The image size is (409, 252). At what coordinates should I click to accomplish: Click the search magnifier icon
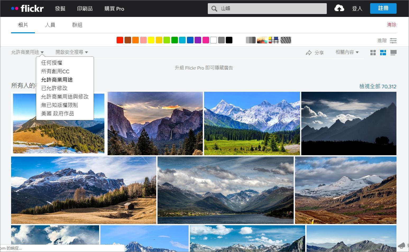point(214,9)
